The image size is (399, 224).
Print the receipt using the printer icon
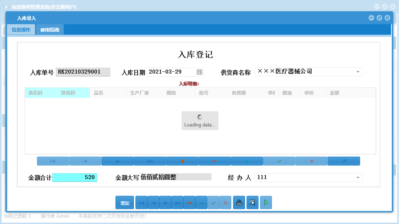pyautogui.click(x=239, y=202)
